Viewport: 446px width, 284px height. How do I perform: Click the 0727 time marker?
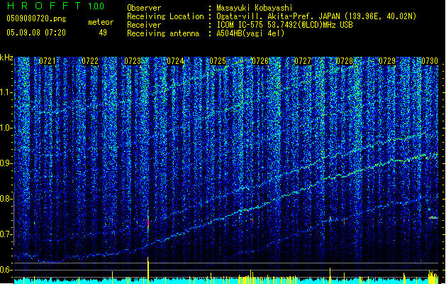pos(303,61)
